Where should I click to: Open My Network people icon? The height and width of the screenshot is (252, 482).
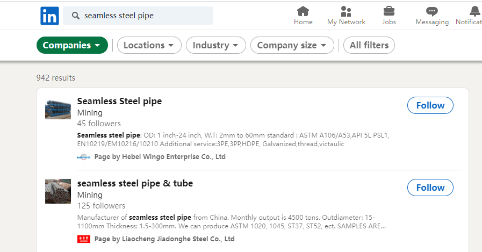pyautogui.click(x=346, y=11)
